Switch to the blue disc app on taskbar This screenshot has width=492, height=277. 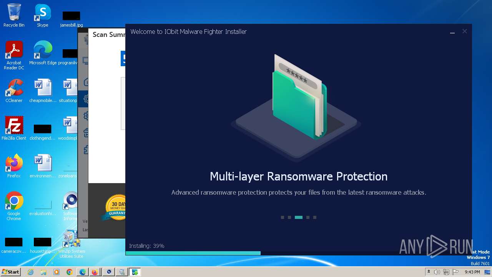109,272
